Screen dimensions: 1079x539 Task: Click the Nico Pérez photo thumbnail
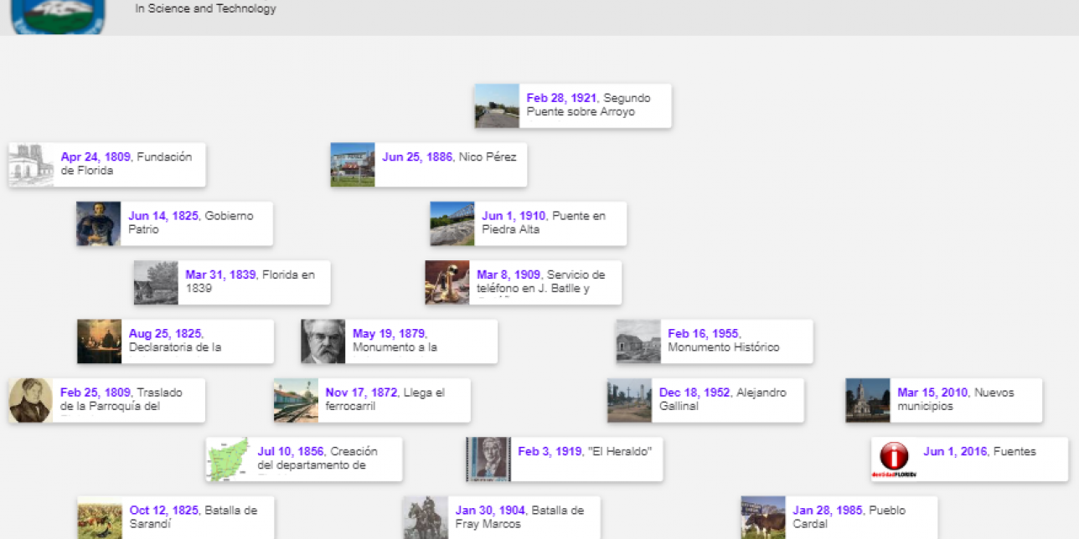point(353,165)
